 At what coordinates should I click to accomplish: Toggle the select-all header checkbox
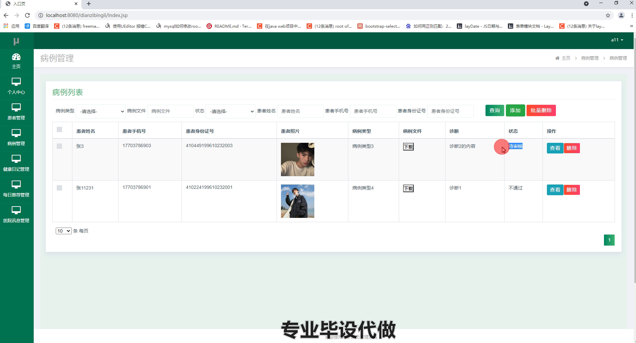click(59, 129)
